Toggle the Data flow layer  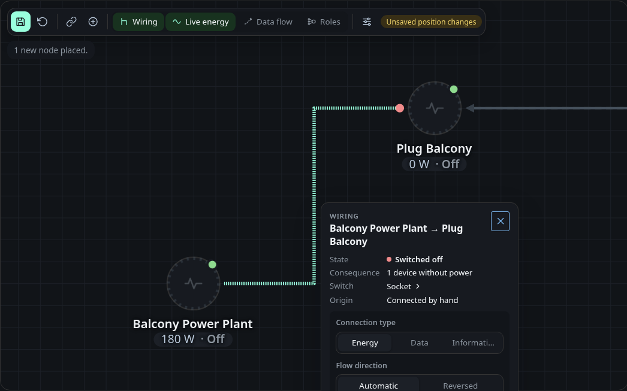269,22
